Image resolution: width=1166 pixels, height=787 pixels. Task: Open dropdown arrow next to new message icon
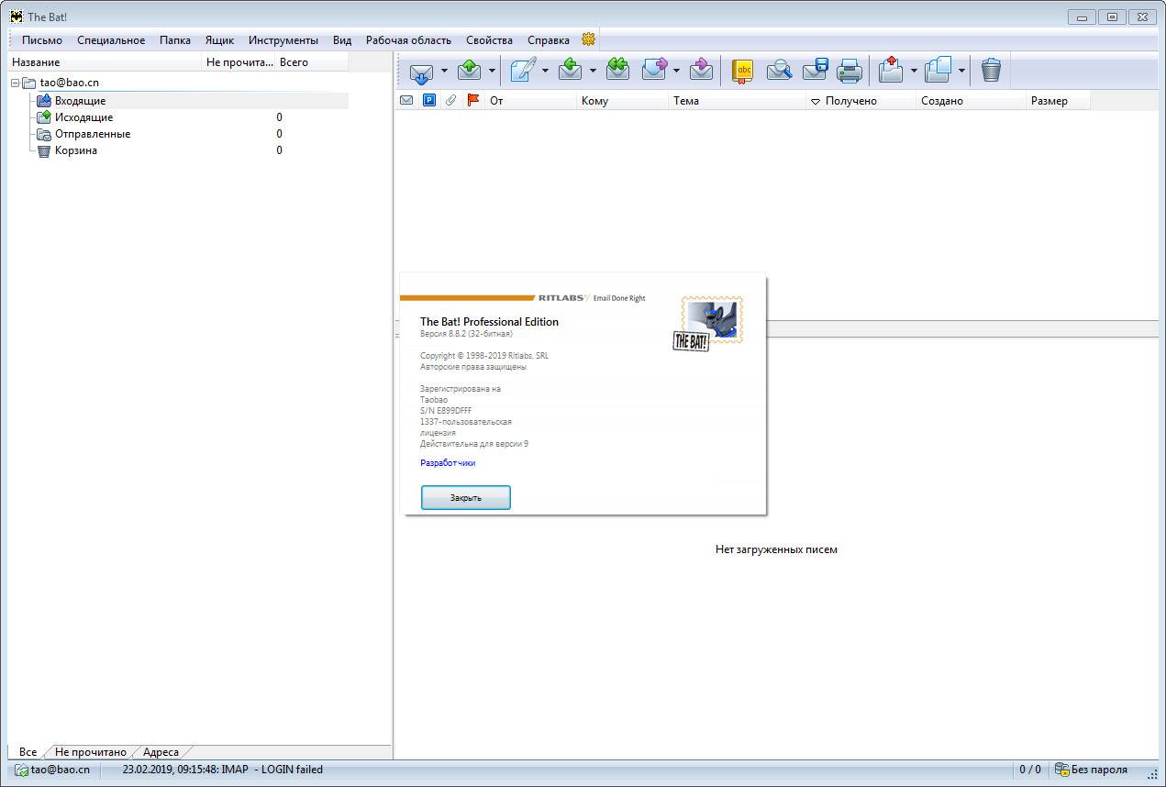point(545,71)
